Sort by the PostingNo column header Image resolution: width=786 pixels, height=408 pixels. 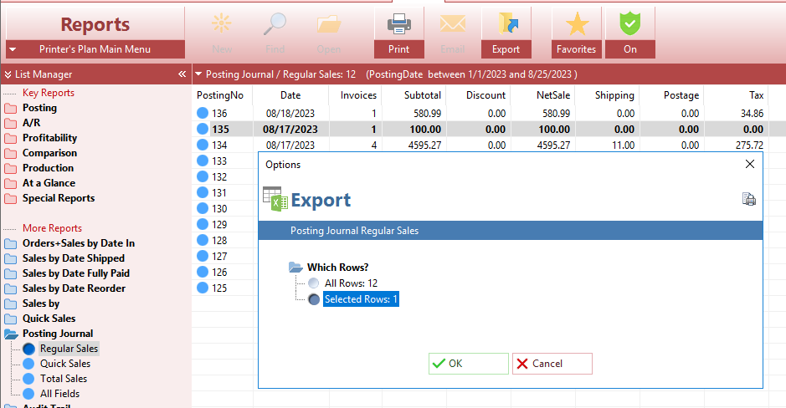[220, 95]
